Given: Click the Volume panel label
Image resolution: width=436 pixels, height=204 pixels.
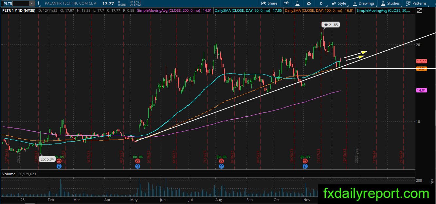Looking at the screenshot, I should click(9, 174).
